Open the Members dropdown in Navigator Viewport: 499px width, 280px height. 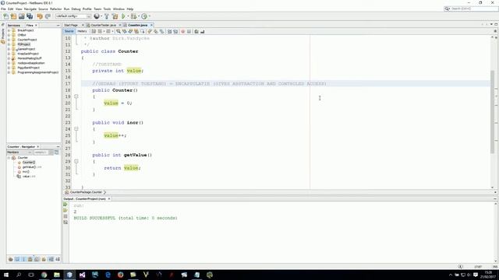19,152
